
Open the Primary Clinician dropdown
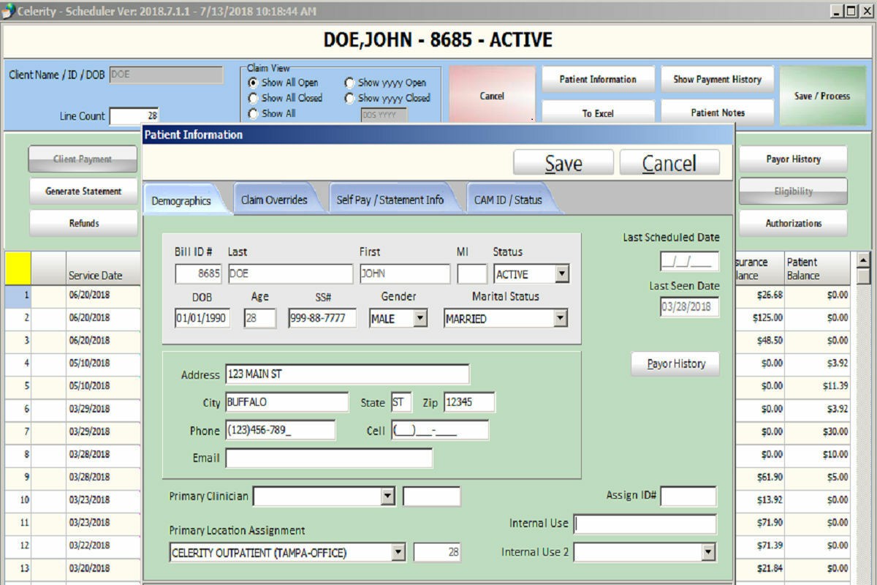388,497
